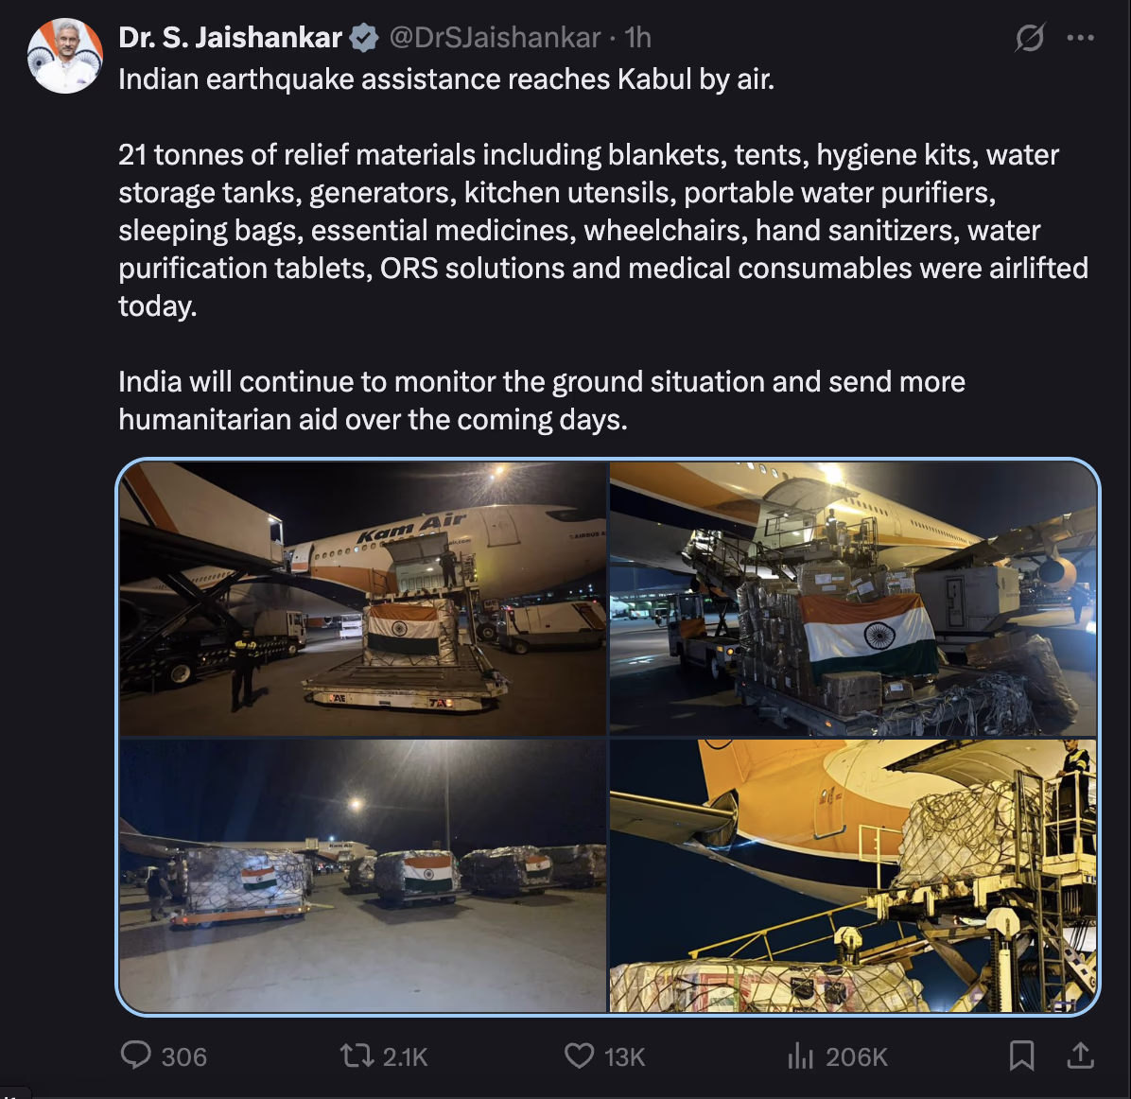Open top-right photo with large Indian flag
Image resolution: width=1131 pixels, height=1099 pixels.
coord(853,598)
